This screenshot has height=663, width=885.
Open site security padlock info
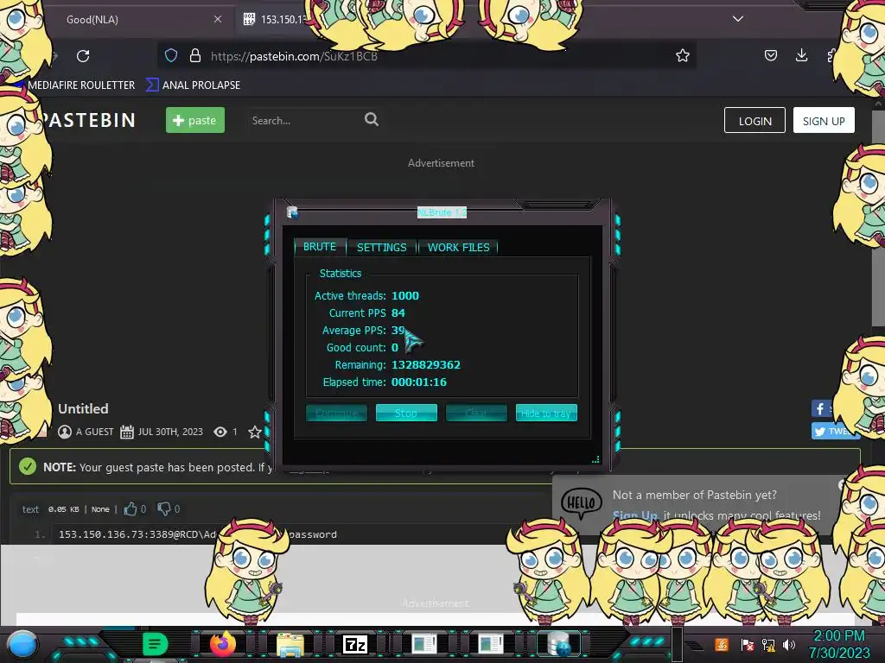195,55
